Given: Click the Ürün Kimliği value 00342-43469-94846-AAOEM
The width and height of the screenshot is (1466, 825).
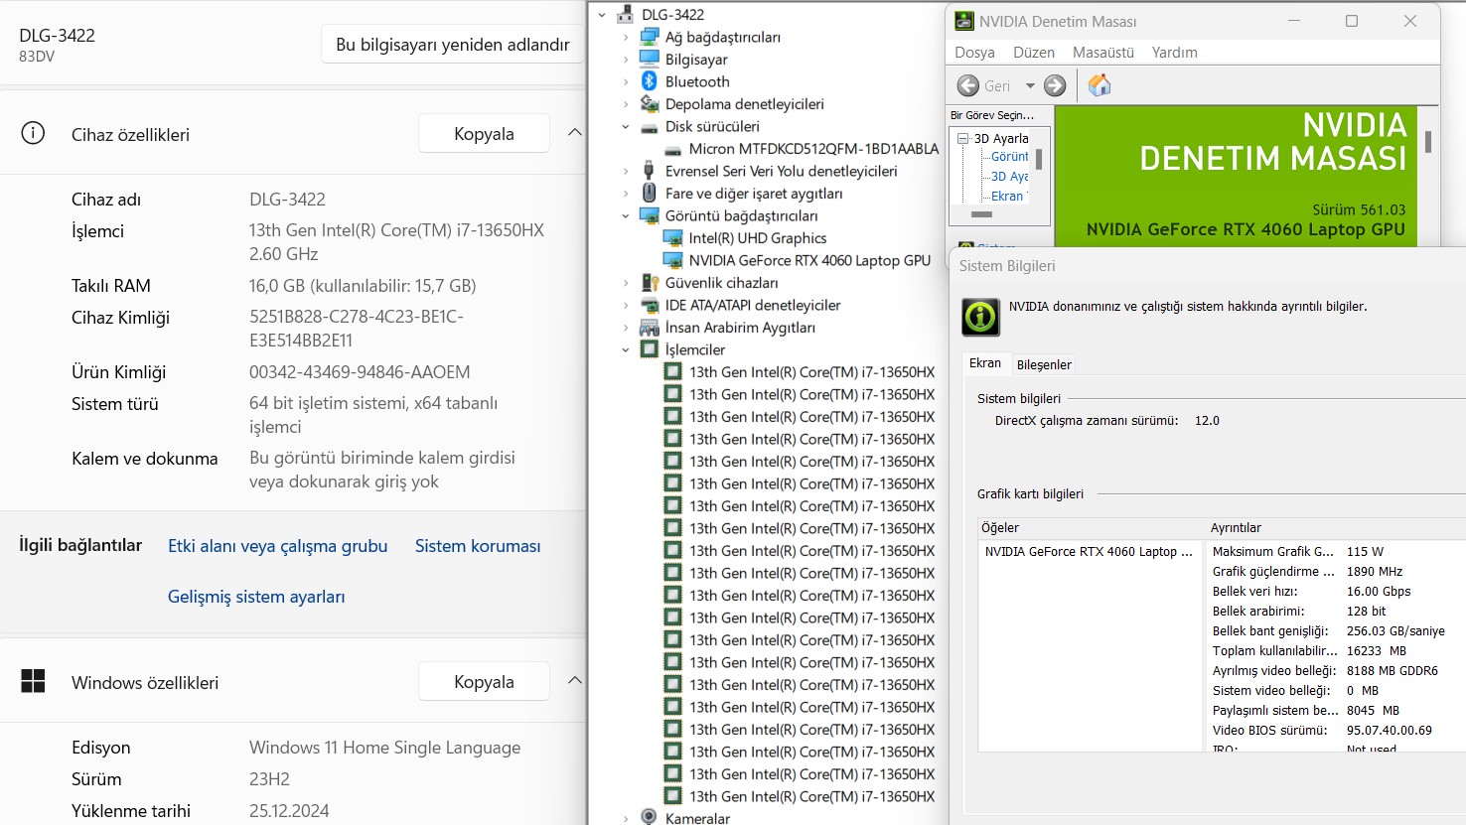Looking at the screenshot, I should tap(360, 372).
